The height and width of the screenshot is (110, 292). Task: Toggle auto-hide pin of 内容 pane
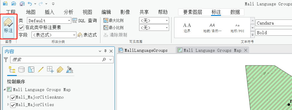point(106,51)
